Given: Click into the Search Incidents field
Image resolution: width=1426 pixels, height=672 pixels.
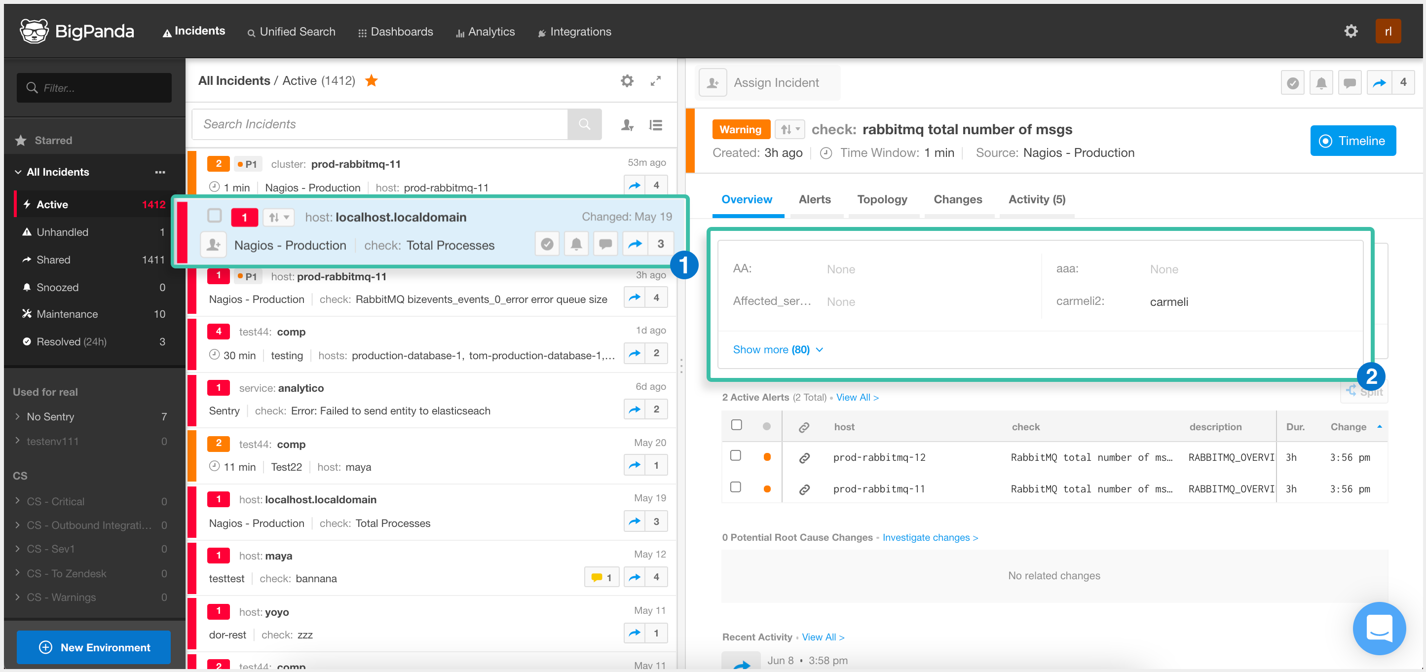Looking at the screenshot, I should (x=380, y=124).
